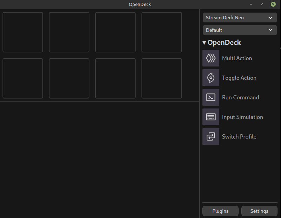Click the Switch Profile icon
Viewport: 281px width, 218px height.
click(211, 136)
